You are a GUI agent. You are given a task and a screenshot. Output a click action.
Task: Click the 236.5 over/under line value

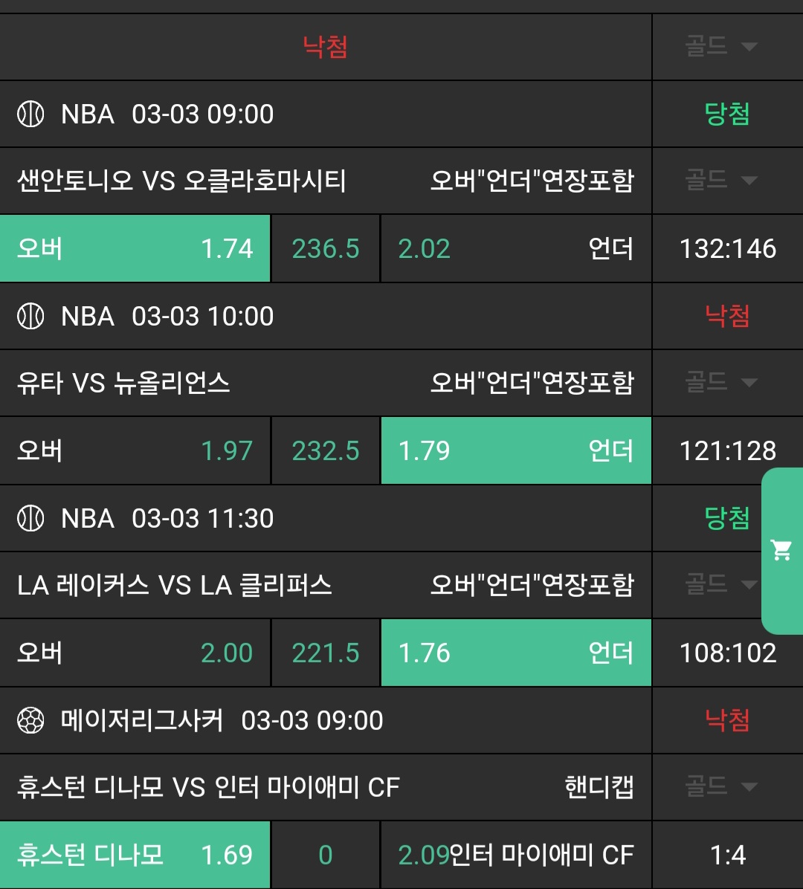[x=326, y=249]
